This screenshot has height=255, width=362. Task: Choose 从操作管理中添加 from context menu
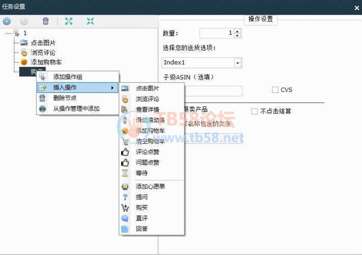[76, 109]
